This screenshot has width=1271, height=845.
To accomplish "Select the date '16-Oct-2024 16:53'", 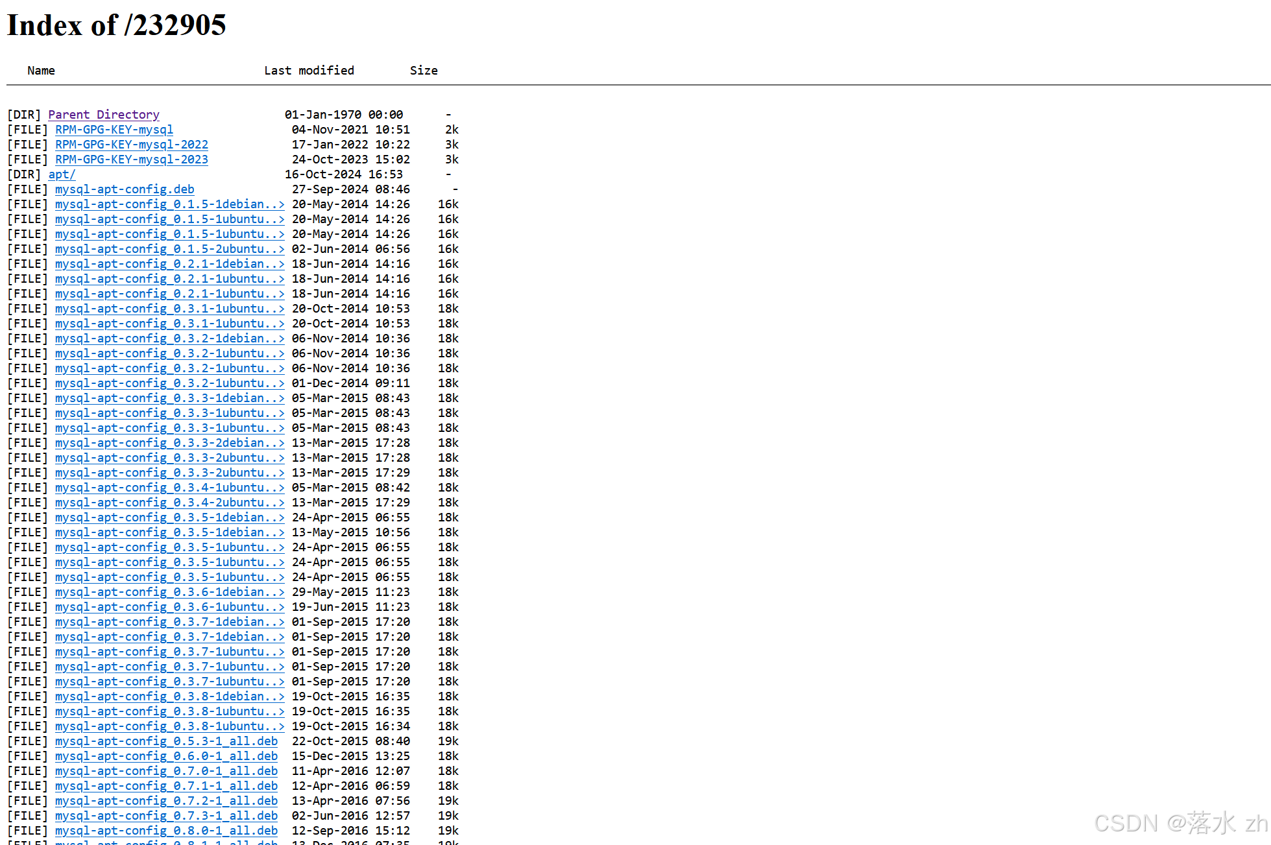I will click(344, 174).
